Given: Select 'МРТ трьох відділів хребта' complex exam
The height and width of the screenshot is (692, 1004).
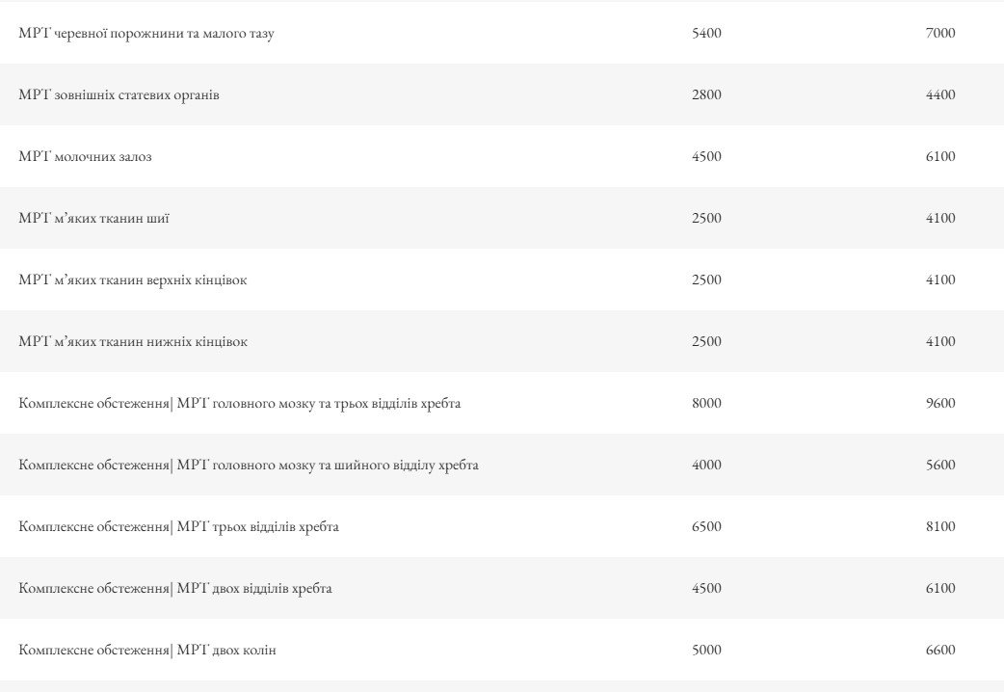Looking at the screenshot, I should (178, 527).
